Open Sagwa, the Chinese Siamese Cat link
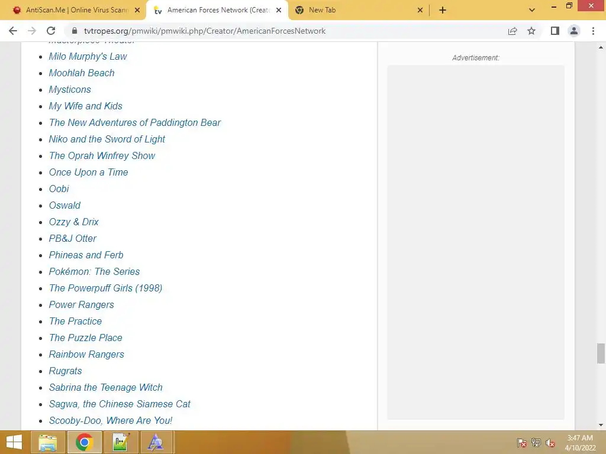 [120, 404]
